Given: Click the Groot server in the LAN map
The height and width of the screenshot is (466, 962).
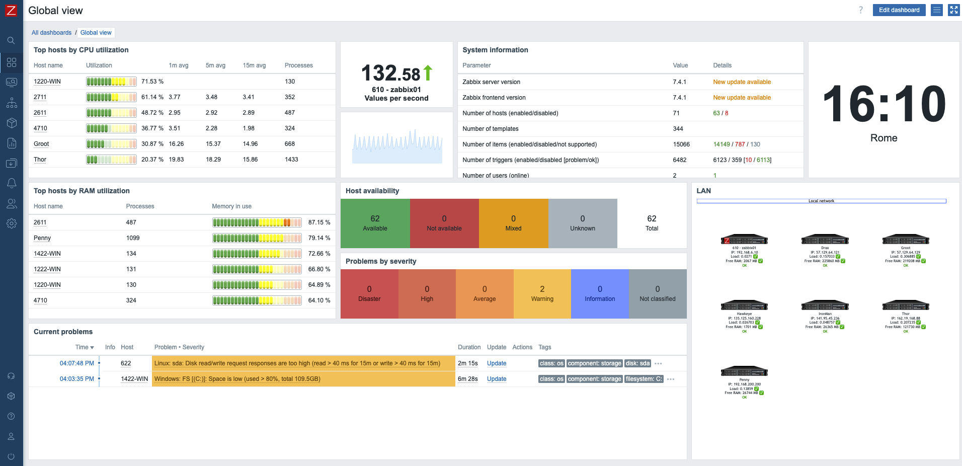Looking at the screenshot, I should 905,240.
